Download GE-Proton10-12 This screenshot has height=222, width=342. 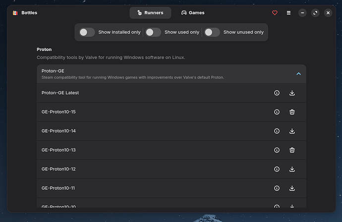pyautogui.click(x=292, y=169)
